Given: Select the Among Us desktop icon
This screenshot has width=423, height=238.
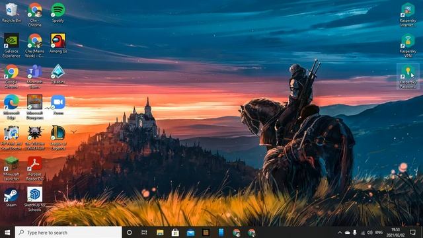Looking at the screenshot, I should 58,44.
